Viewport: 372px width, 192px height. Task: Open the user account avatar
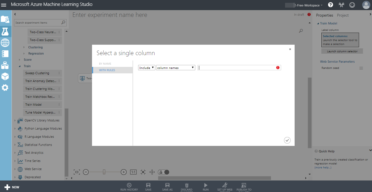(x=366, y=5)
